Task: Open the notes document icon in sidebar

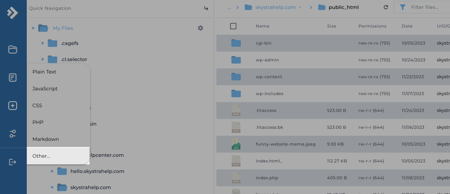Action: (13, 78)
